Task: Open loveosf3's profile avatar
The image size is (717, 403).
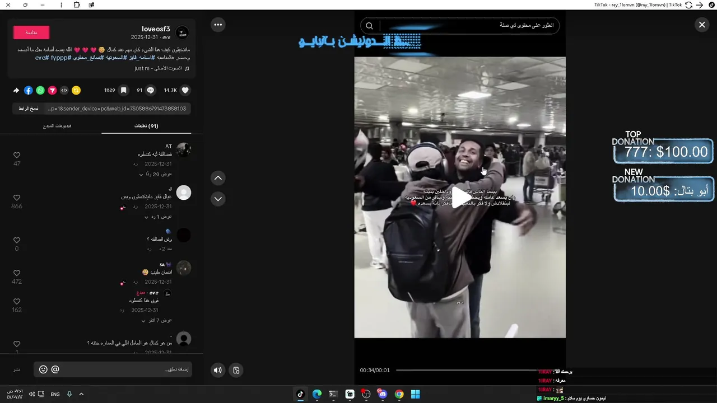Action: tap(182, 32)
